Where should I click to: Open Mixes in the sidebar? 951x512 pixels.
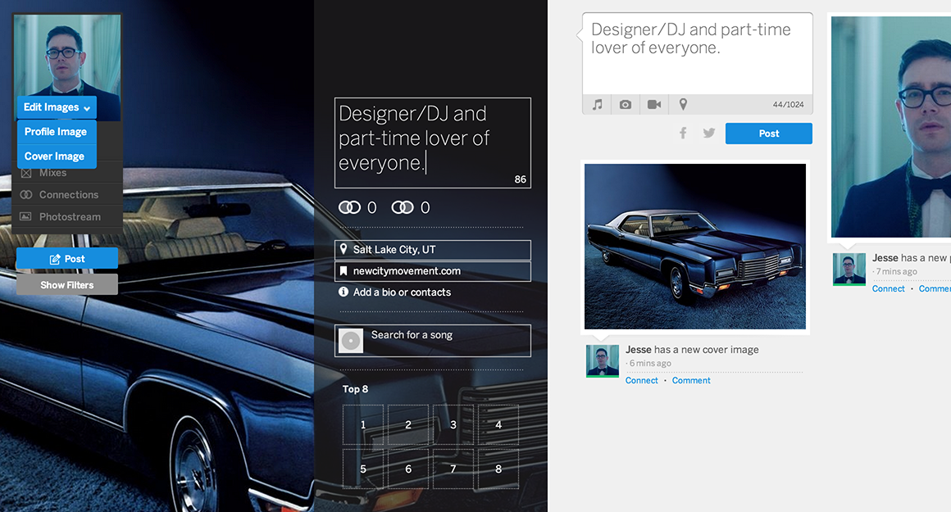click(53, 173)
